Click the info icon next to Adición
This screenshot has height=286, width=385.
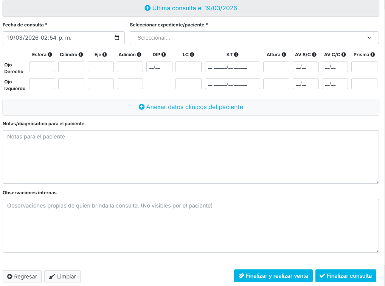pos(139,55)
